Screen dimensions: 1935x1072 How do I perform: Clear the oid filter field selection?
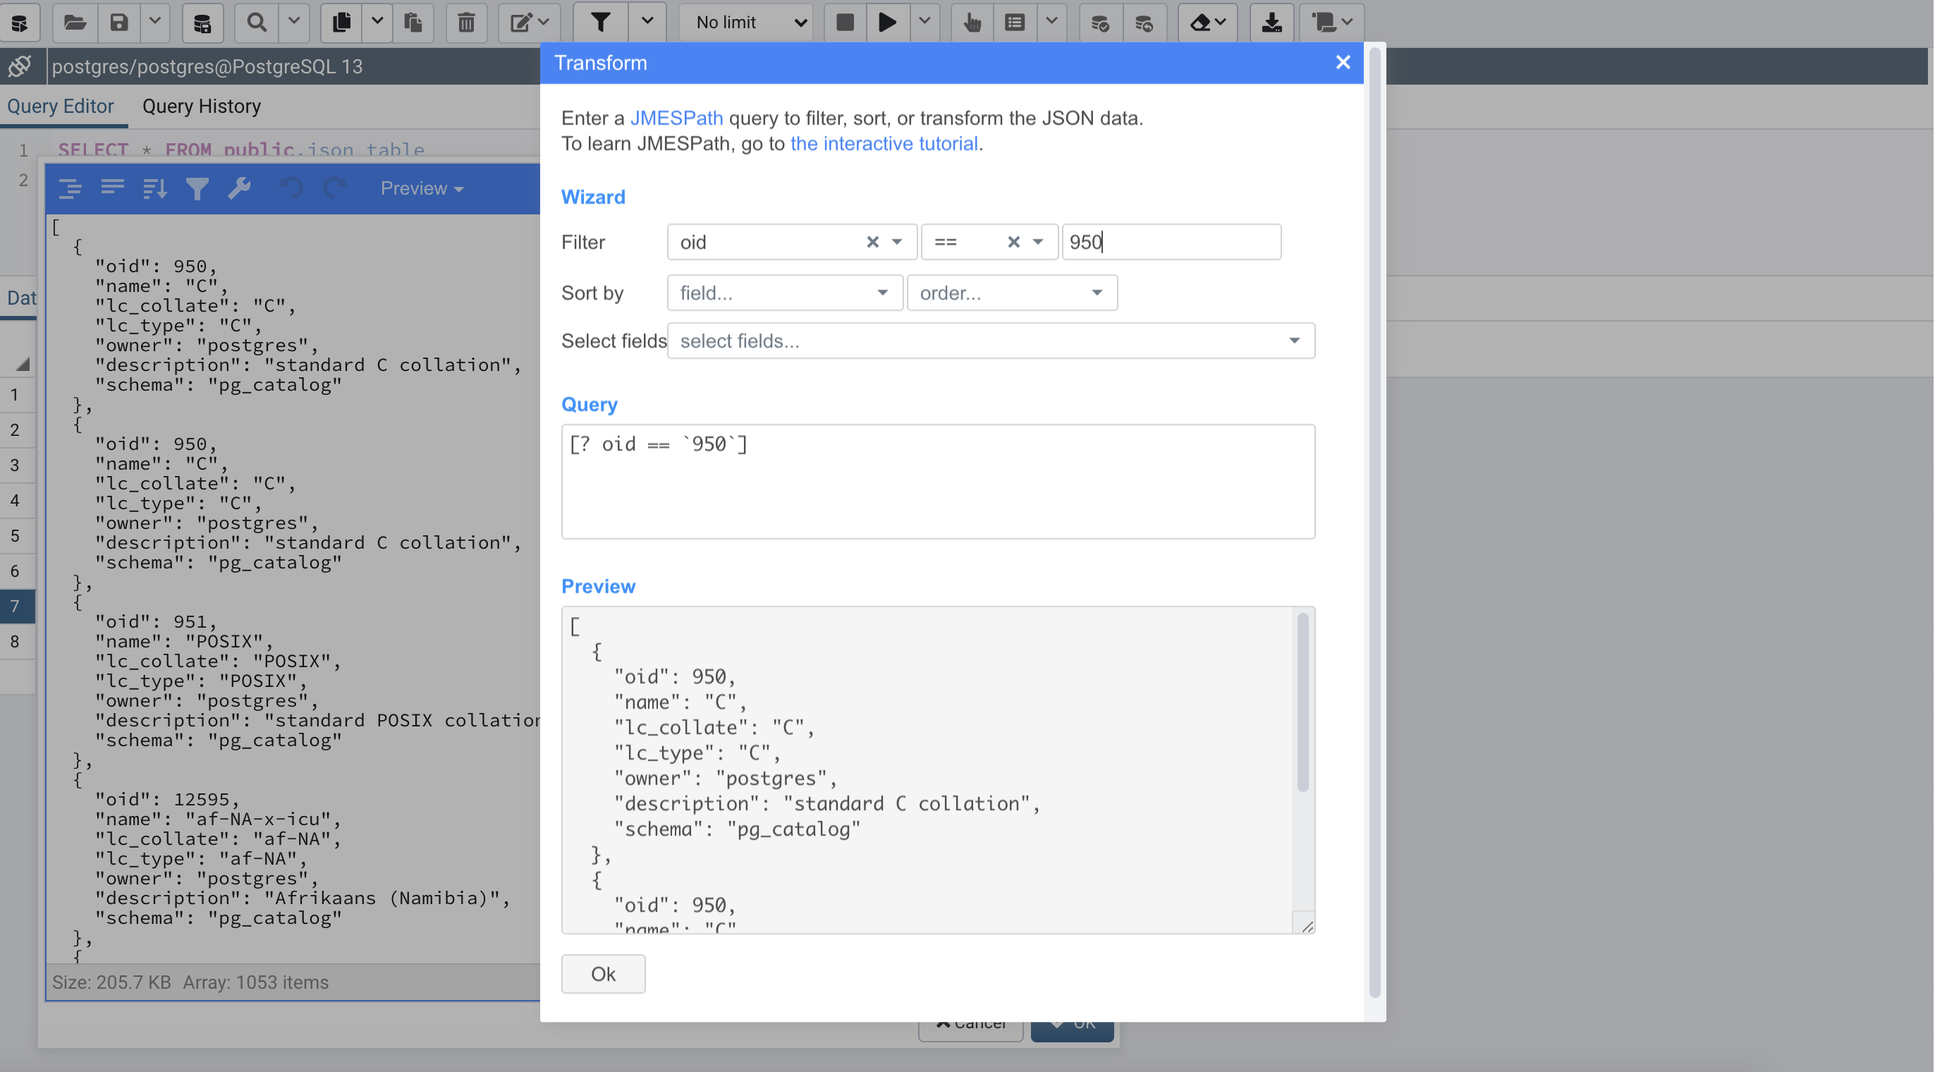[872, 242]
